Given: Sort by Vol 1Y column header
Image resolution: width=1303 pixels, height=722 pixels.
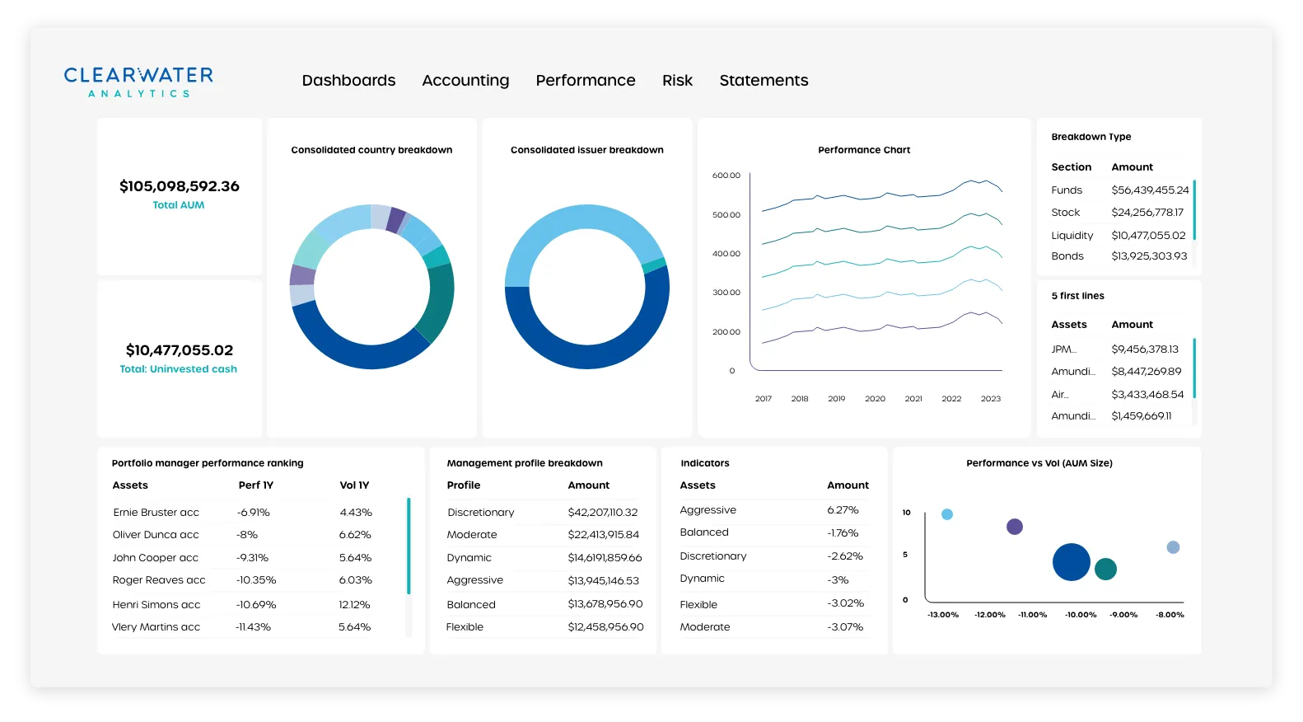Looking at the screenshot, I should tap(354, 485).
